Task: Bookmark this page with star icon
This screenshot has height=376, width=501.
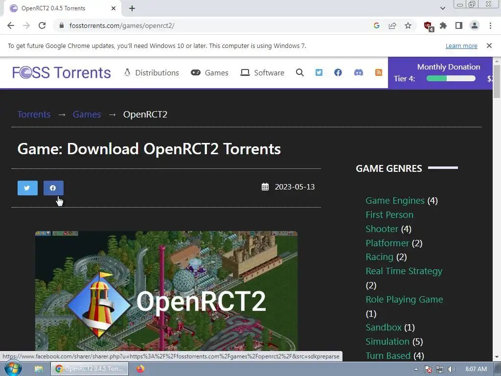Action: click(x=408, y=25)
